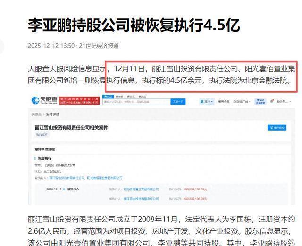This screenshot has width=302, height=246.
Task: Open the 应用 dropdown in the header
Action: pyautogui.click(x=206, y=101)
